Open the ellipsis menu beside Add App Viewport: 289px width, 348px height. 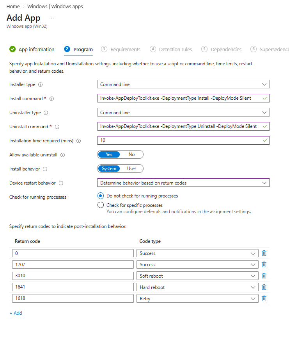(51, 18)
